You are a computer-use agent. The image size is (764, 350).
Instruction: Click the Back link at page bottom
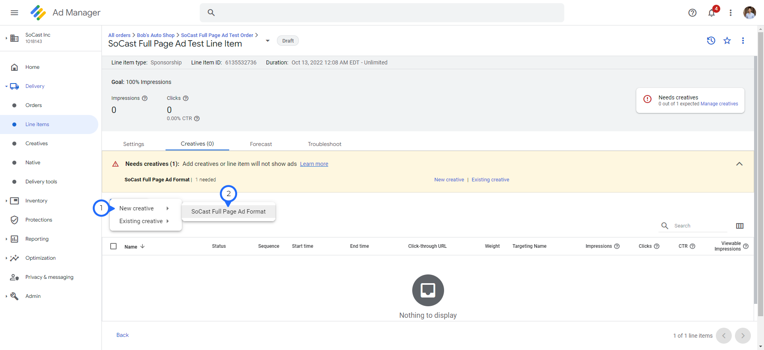123,335
